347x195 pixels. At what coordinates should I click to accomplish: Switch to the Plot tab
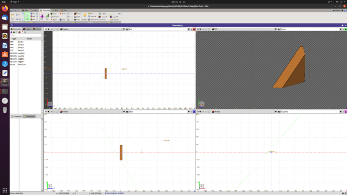click(x=64, y=10)
